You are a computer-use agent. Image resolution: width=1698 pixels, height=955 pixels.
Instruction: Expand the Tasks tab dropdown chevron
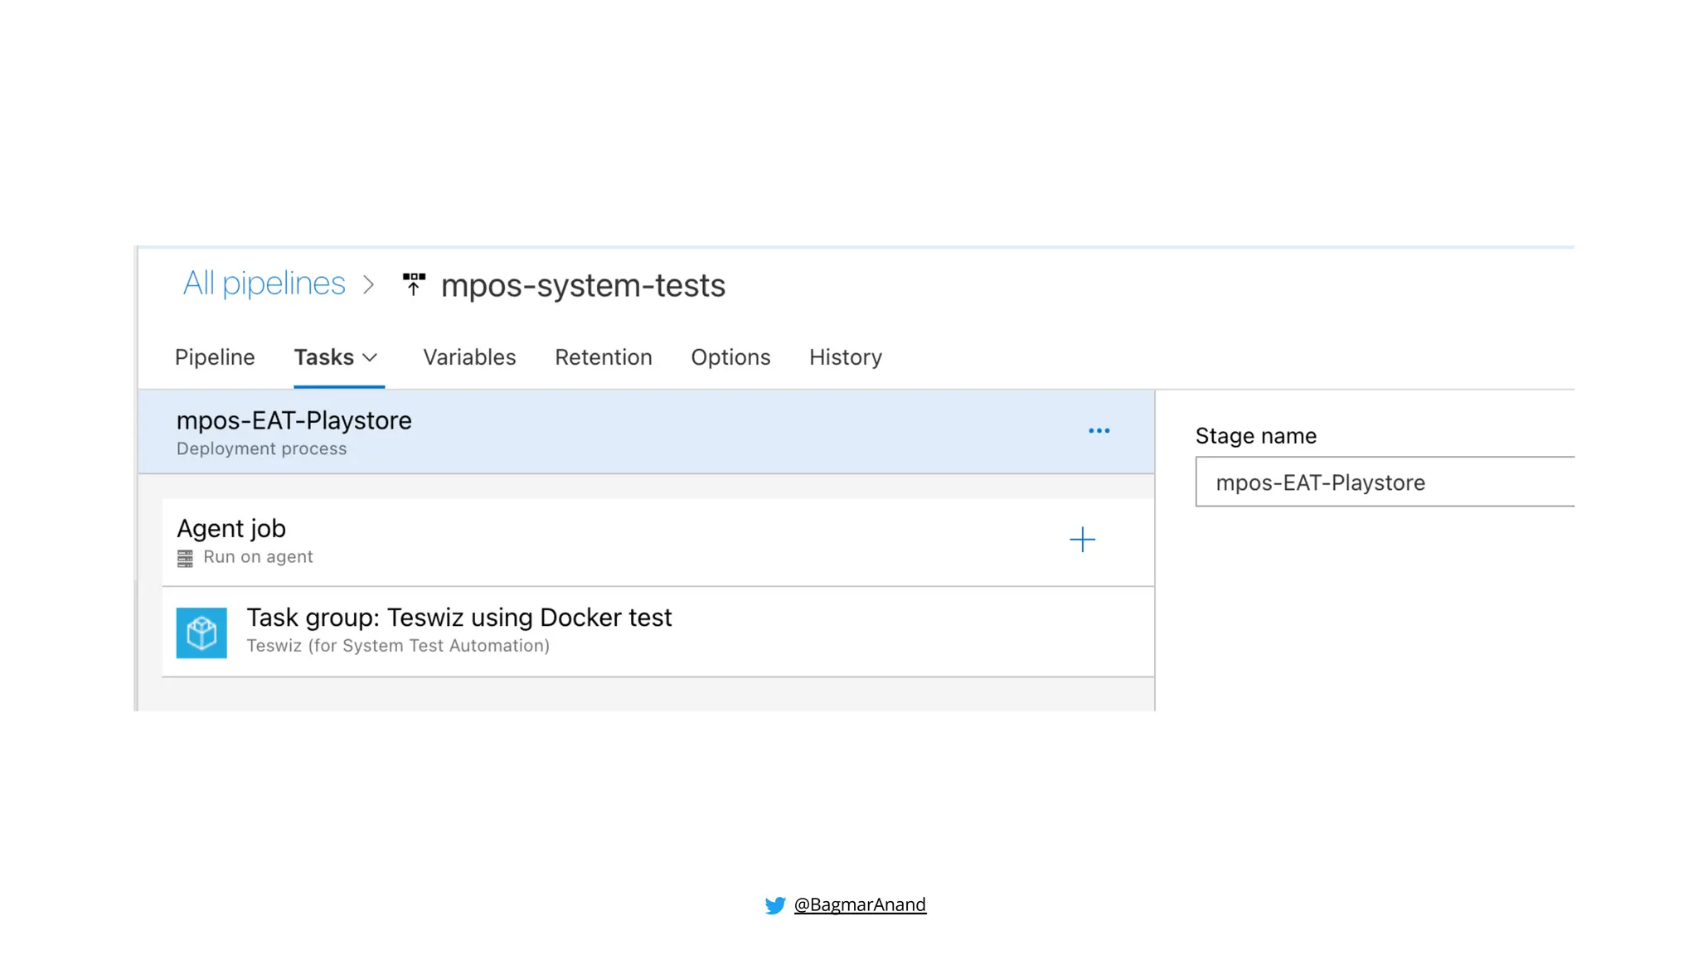coord(371,357)
